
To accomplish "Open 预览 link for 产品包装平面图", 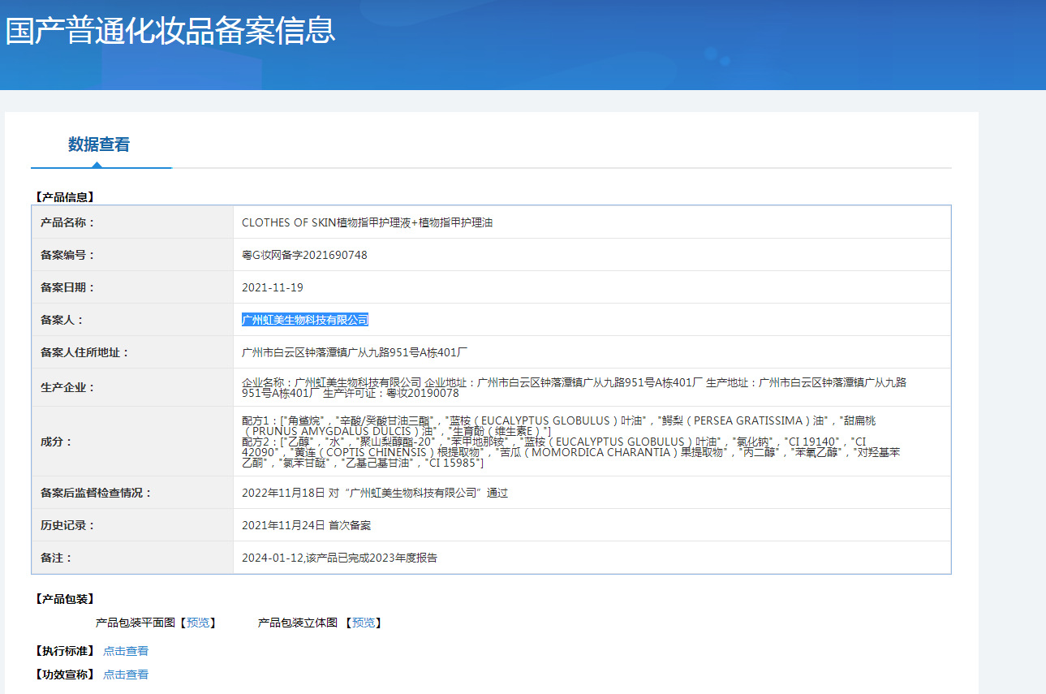I will pyautogui.click(x=198, y=623).
